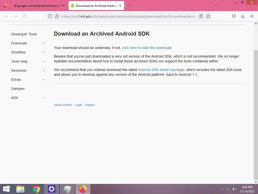The width and height of the screenshot is (258, 194).
Task: Open the Revisions sidebar item
Action: (x=19, y=70)
